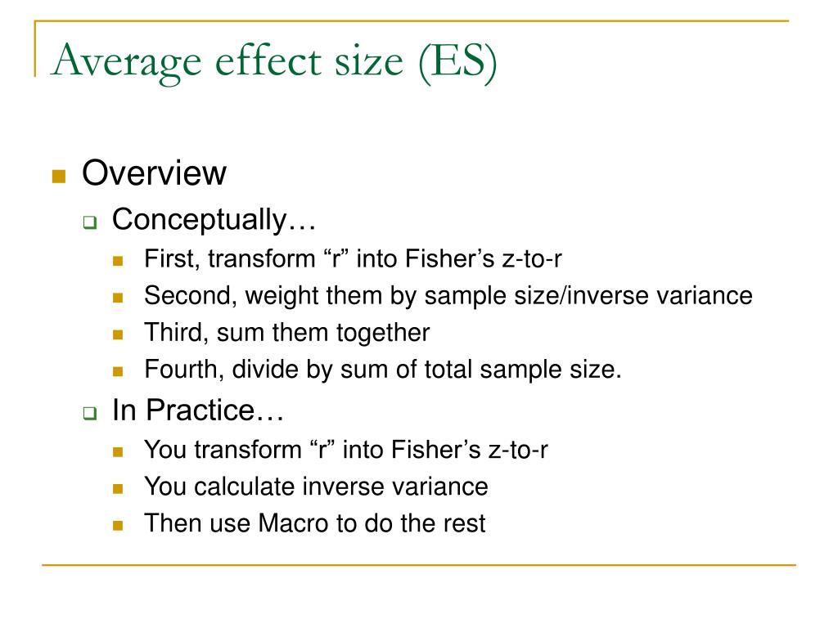Click line 'First, transform "r" into Fisher's z-to-r'
The image size is (838, 628).
[x=353, y=259]
